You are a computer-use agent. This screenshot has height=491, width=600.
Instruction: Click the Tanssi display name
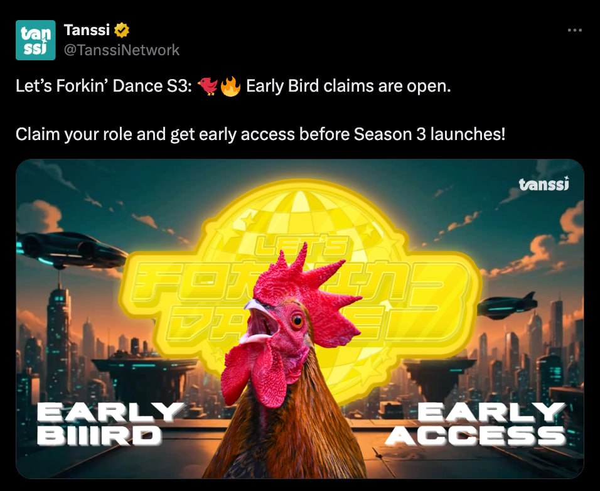tap(87, 30)
